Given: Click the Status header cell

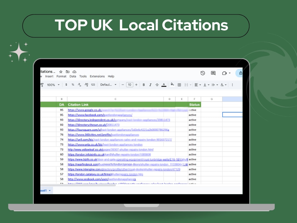Looking at the screenshot, I should click(194, 105).
